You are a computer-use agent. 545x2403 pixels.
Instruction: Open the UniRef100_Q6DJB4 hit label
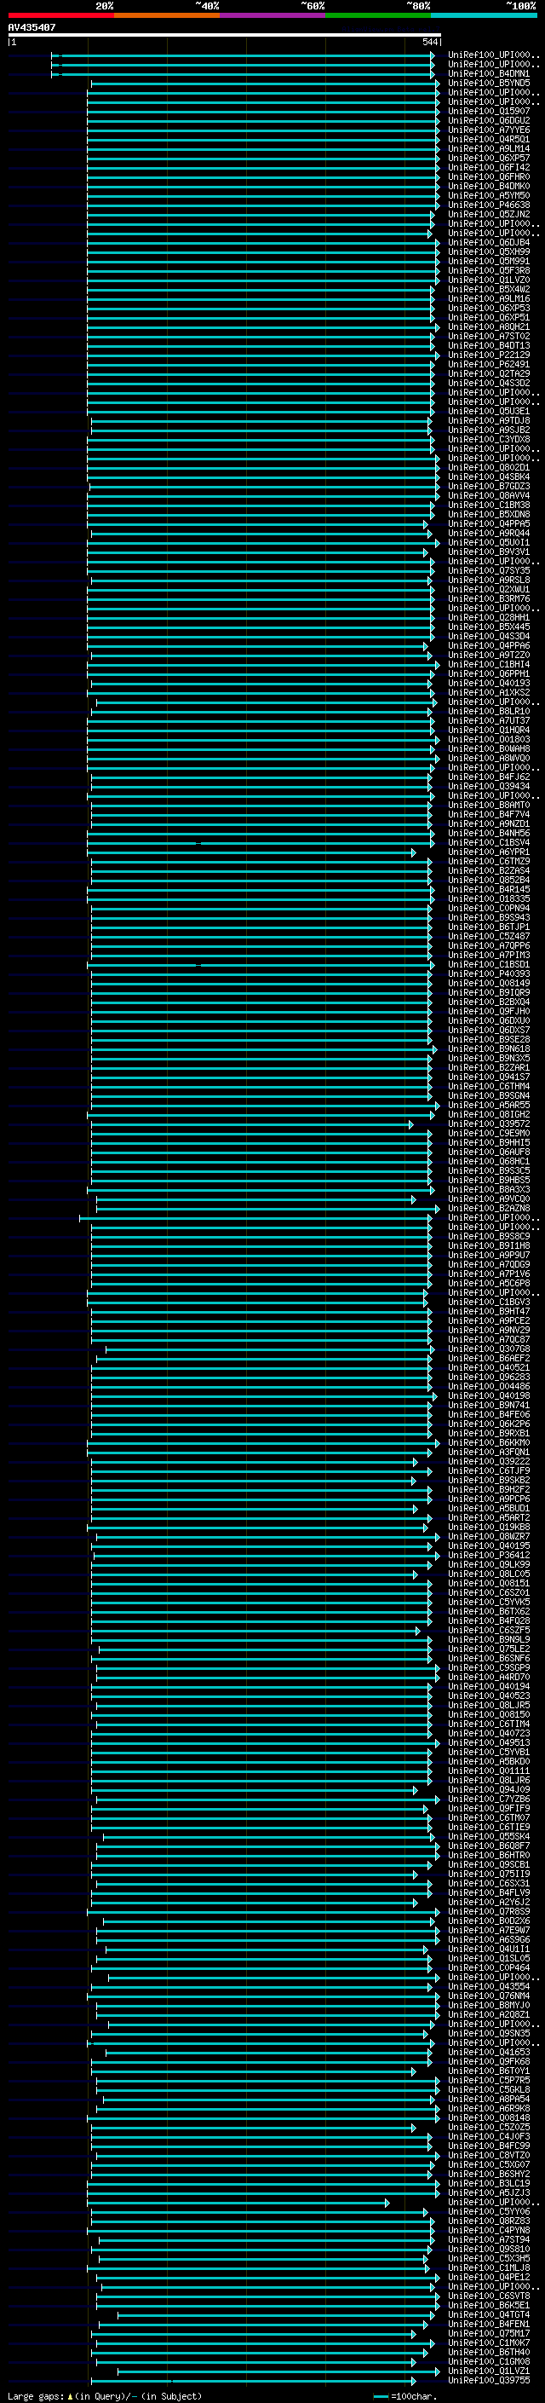click(488, 243)
